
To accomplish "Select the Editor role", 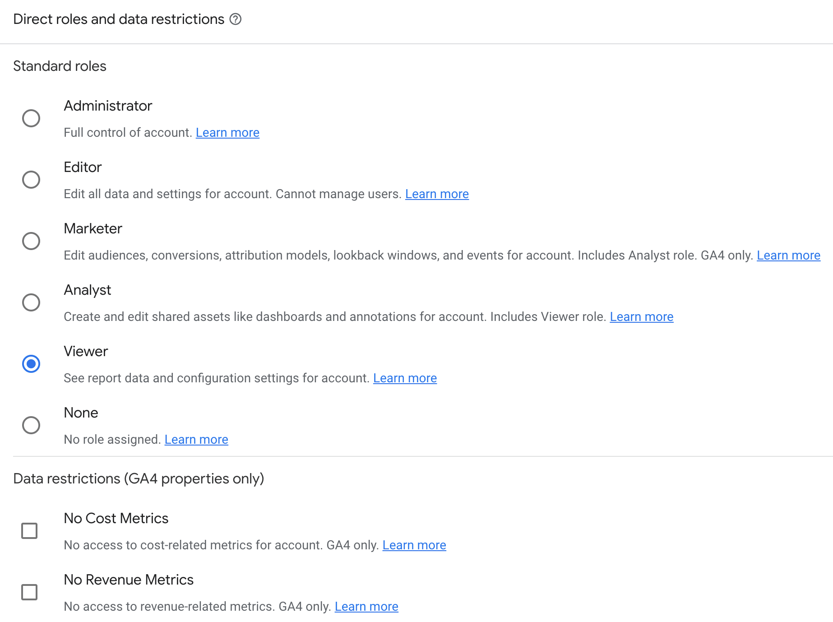I will [x=31, y=180].
